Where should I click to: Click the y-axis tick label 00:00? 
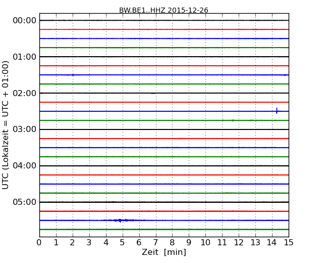pyautogui.click(x=25, y=21)
